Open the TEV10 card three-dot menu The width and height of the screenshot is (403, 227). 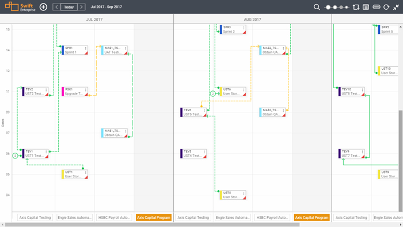coord(362,90)
